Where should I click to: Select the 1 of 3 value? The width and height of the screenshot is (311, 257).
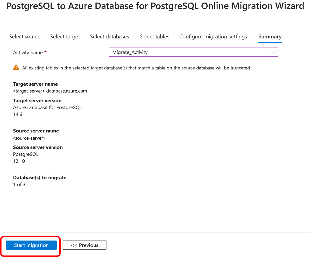point(19,185)
